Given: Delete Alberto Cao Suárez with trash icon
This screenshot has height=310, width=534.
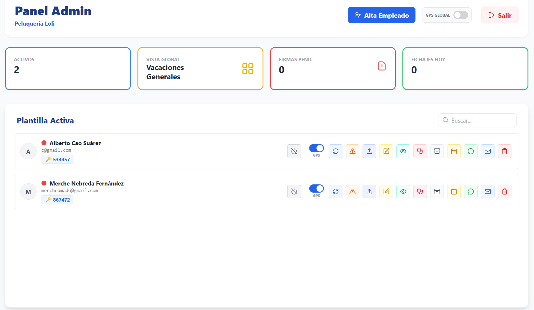Looking at the screenshot, I should pos(504,151).
